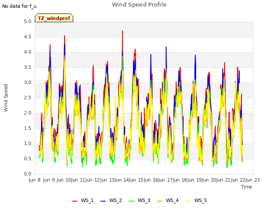The height and width of the screenshot is (209, 279).
Task: Click the 5.0 y-axis tick label
Action: 27,22
